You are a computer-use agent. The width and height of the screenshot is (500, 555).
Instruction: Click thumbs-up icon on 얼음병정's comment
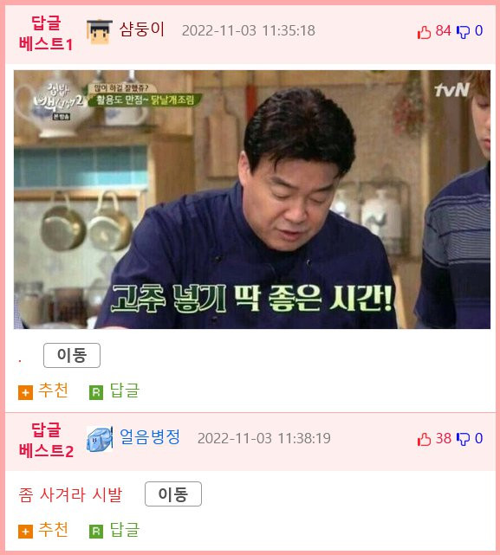pos(424,439)
